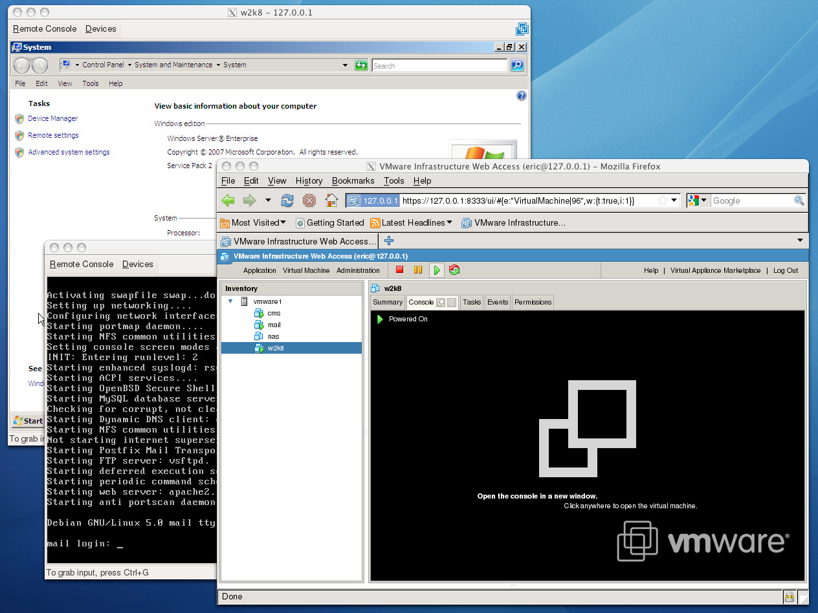This screenshot has height=613, width=818.
Task: Switch to the Summary tab
Action: pyautogui.click(x=388, y=302)
